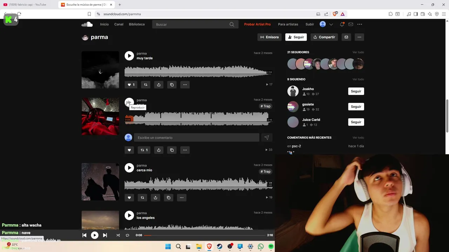Like the track with 33 plays
Viewport: 449px width, 252px height.
129,150
